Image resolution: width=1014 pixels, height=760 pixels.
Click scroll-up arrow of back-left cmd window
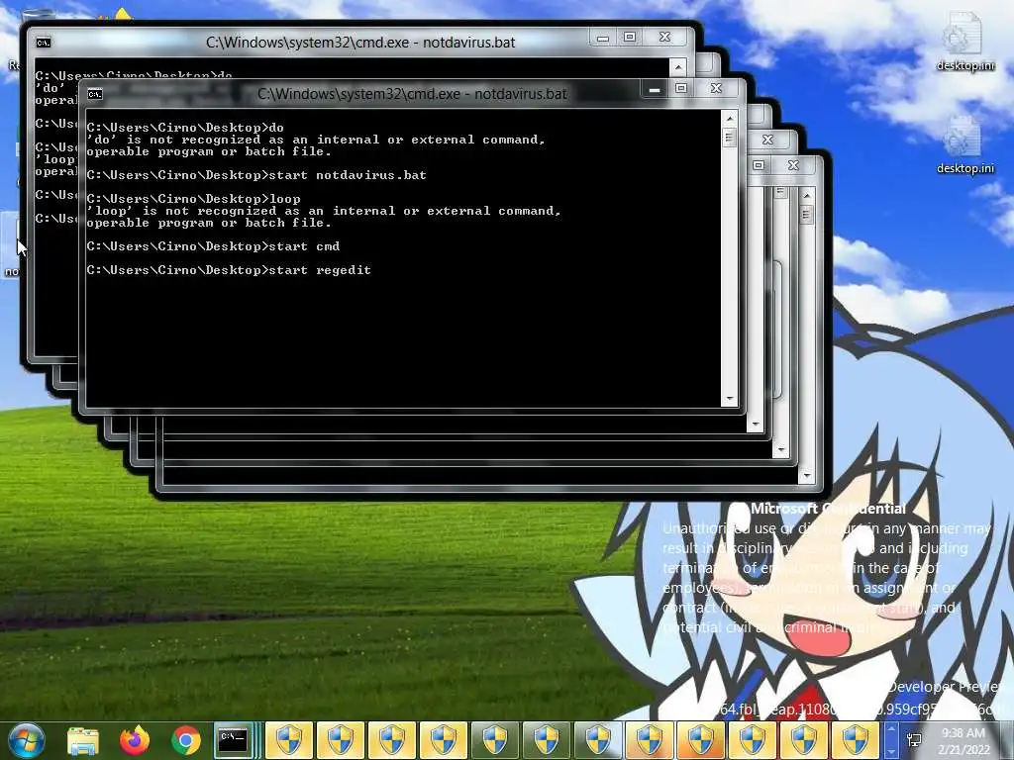677,66
